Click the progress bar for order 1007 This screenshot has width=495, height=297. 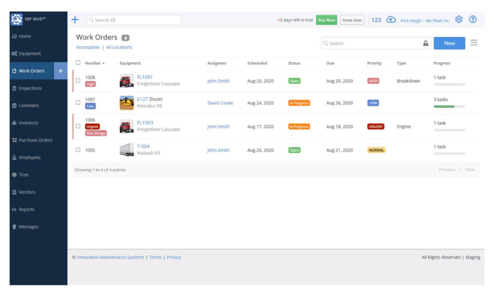coord(449,106)
